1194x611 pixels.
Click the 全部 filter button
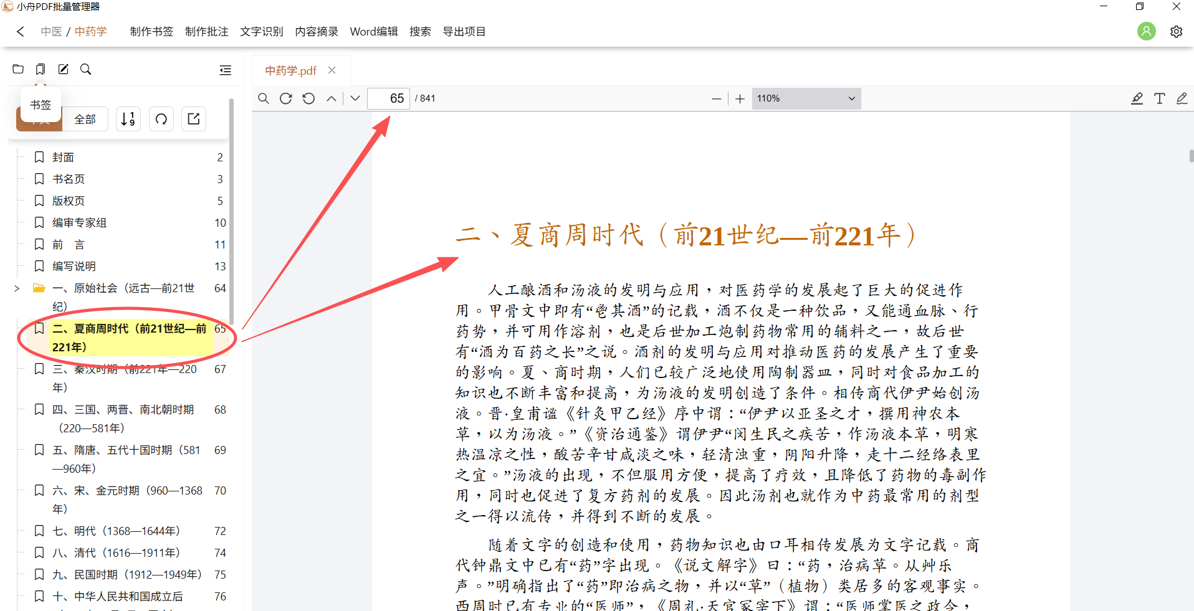tap(85, 119)
